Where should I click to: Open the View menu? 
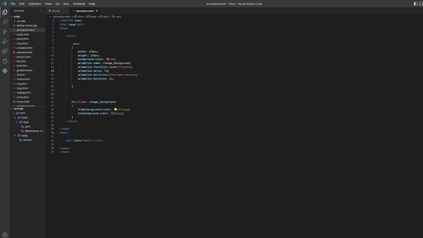pos(48,4)
